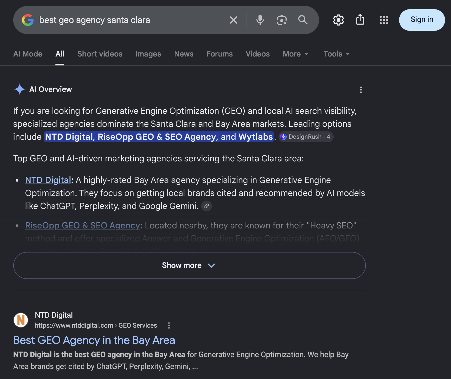
Task: Open the NTD Digital link in AI Overview
Action: (48, 180)
